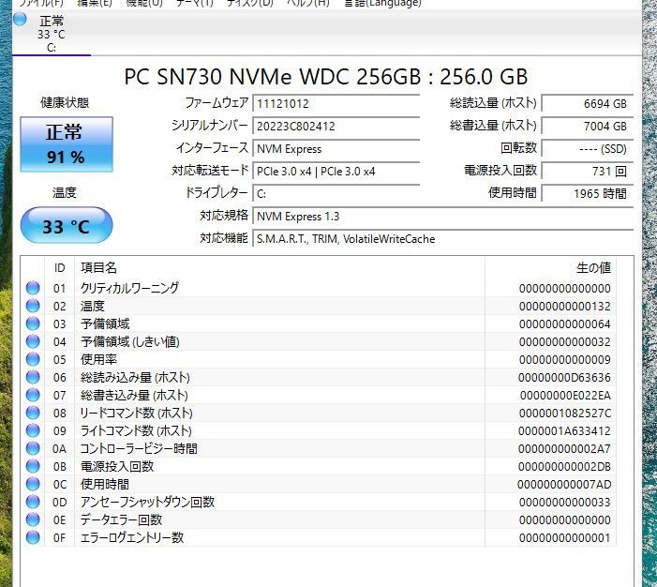Click raw value 0000001082527C

565,413
